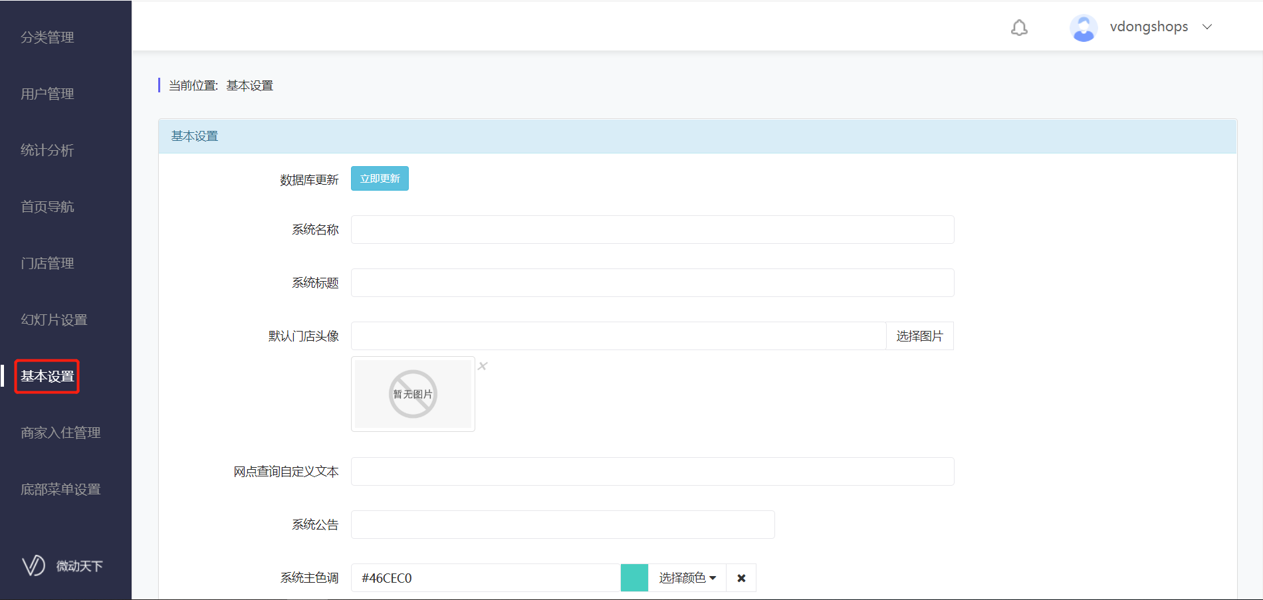Viewport: 1263px width, 600px height.
Task: Select 统计分析 from the sidebar
Action: coord(47,151)
